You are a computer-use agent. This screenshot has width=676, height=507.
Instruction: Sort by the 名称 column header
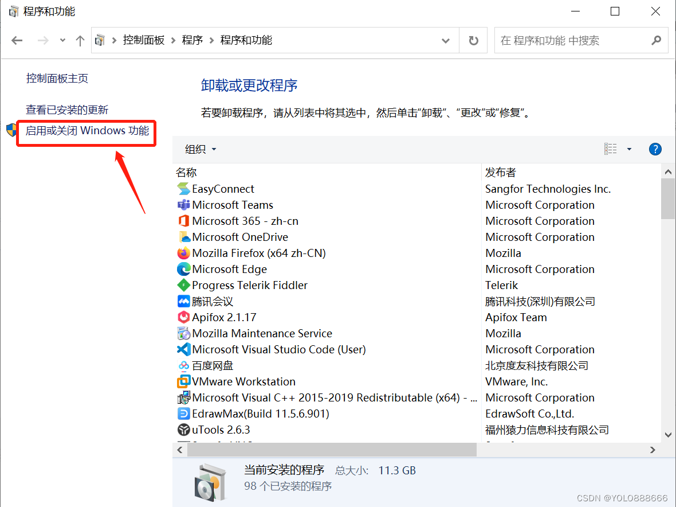pyautogui.click(x=186, y=173)
